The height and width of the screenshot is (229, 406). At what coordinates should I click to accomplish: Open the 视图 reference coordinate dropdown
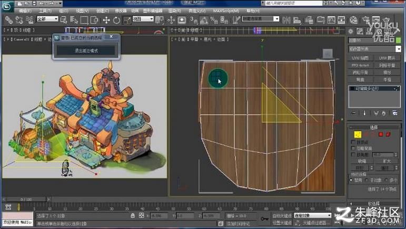[x=143, y=19]
